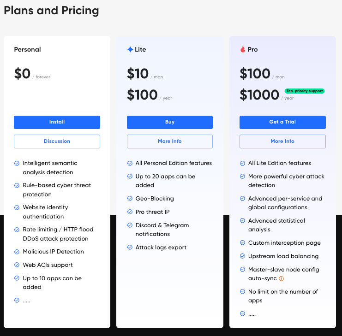Click the orange warning icon near auto-sync
342x336 pixels.
281,278
